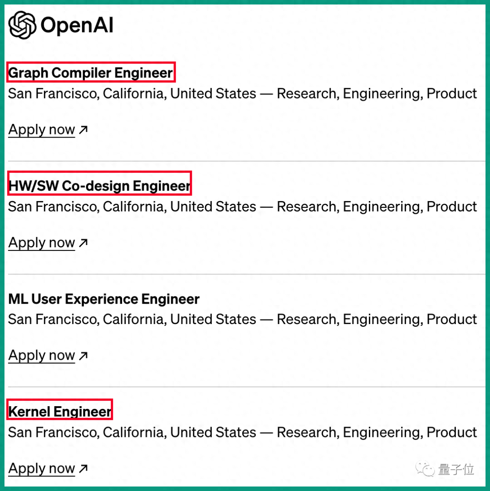
Task: Click the arrow icon beside Graph Compiler's Apply now
Action: click(x=83, y=130)
